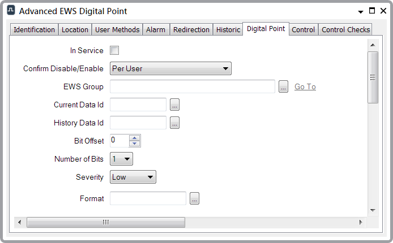Open the window options dropdown arrow
The height and width of the screenshot is (243, 393).
pyautogui.click(x=360, y=11)
